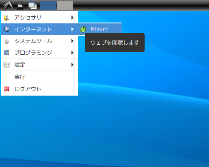209x167 pixels.
Task: Expand the システムツール submenu arrow
Action: [x=72, y=41]
